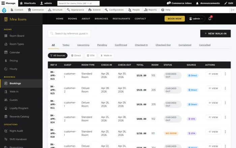Open Night Audit in the sidebar
Image resolution: width=236 pixels, height=148 pixels.
click(21, 131)
